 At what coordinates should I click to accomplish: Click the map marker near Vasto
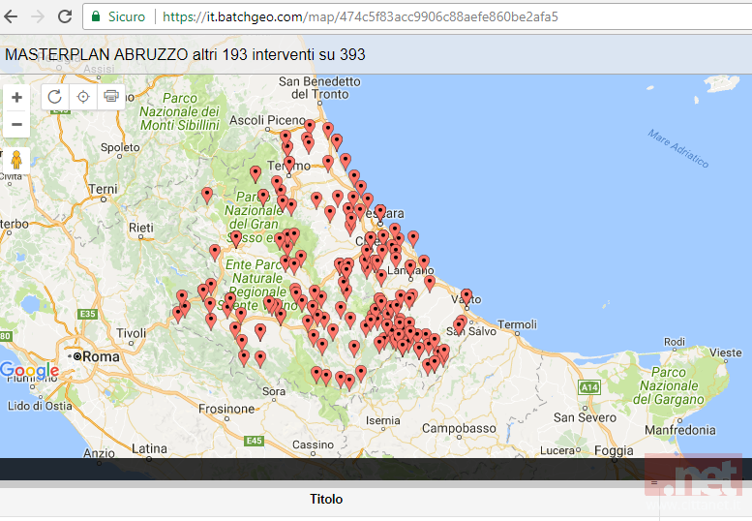coord(466,295)
